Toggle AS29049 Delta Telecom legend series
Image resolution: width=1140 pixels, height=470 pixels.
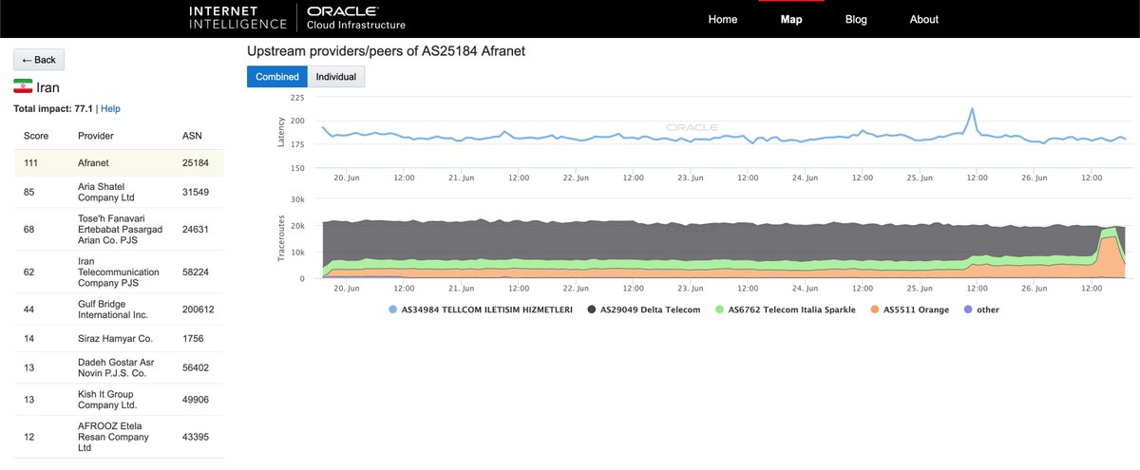(x=644, y=310)
